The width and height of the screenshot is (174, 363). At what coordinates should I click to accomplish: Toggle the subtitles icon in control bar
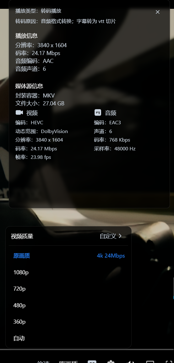pyautogui.click(x=92, y=362)
